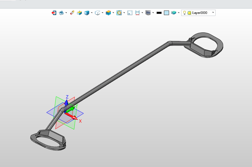Click the yellow-top cube with green arrow icon

tap(79, 13)
